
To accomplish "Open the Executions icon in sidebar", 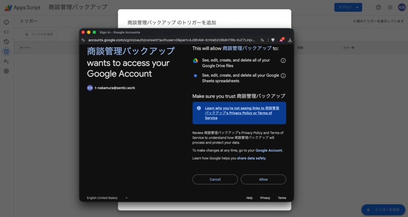I will point(6,61).
